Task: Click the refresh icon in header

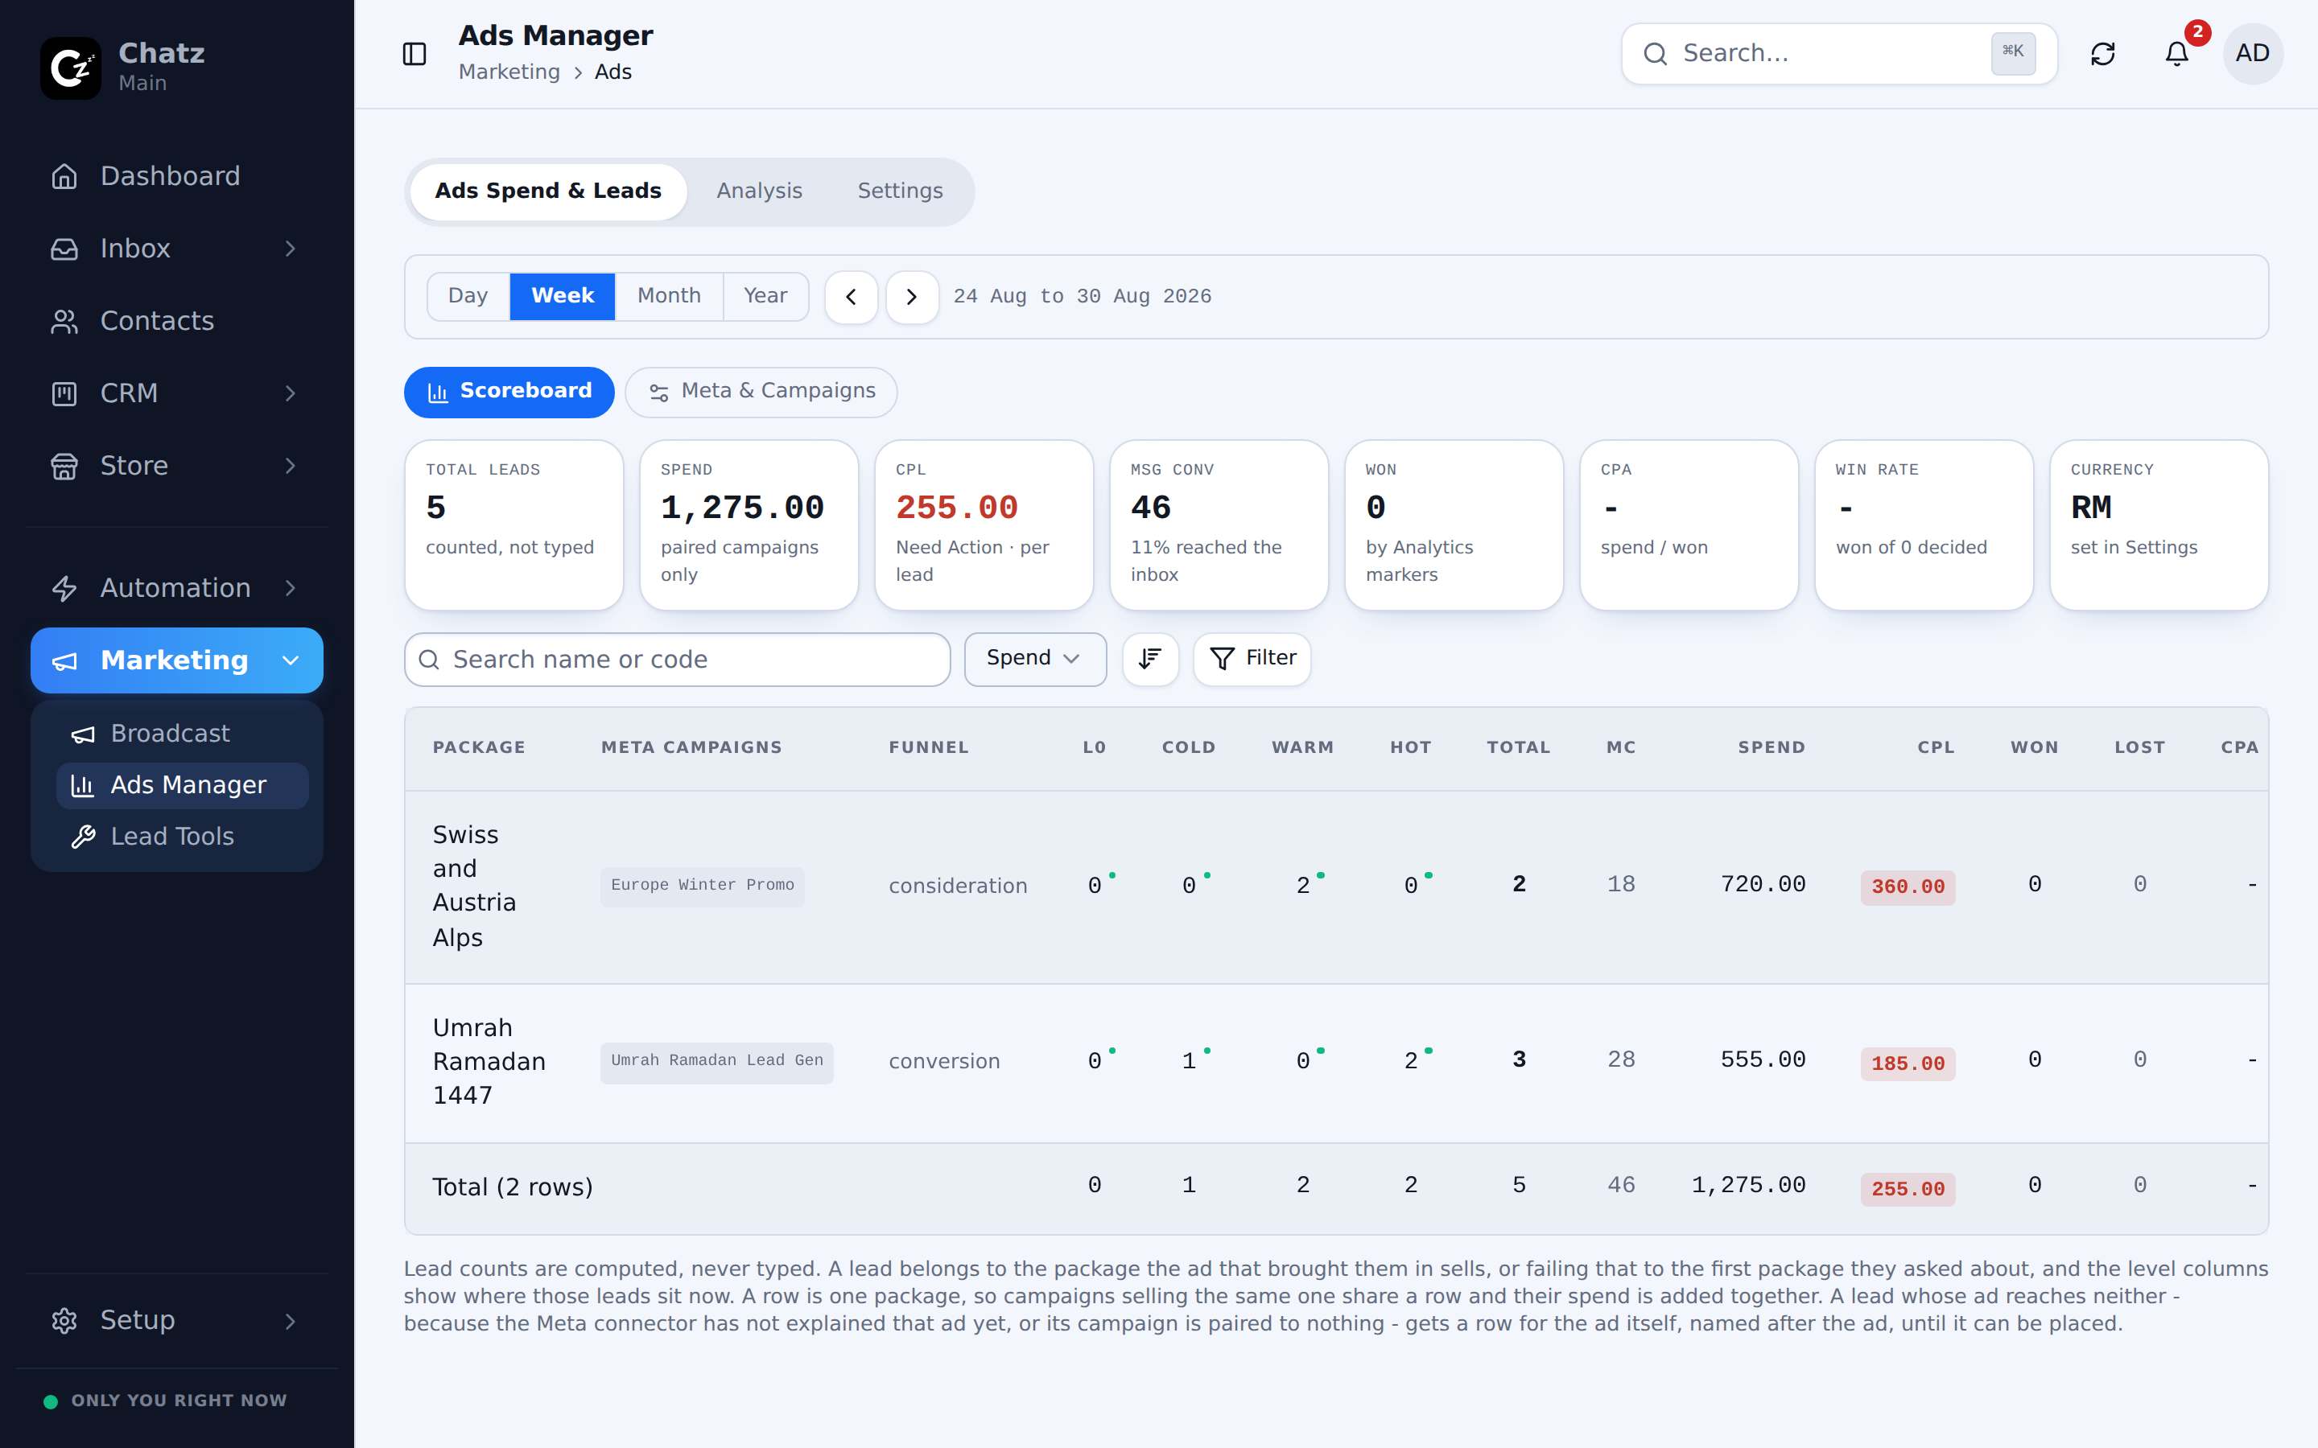Action: point(2102,55)
